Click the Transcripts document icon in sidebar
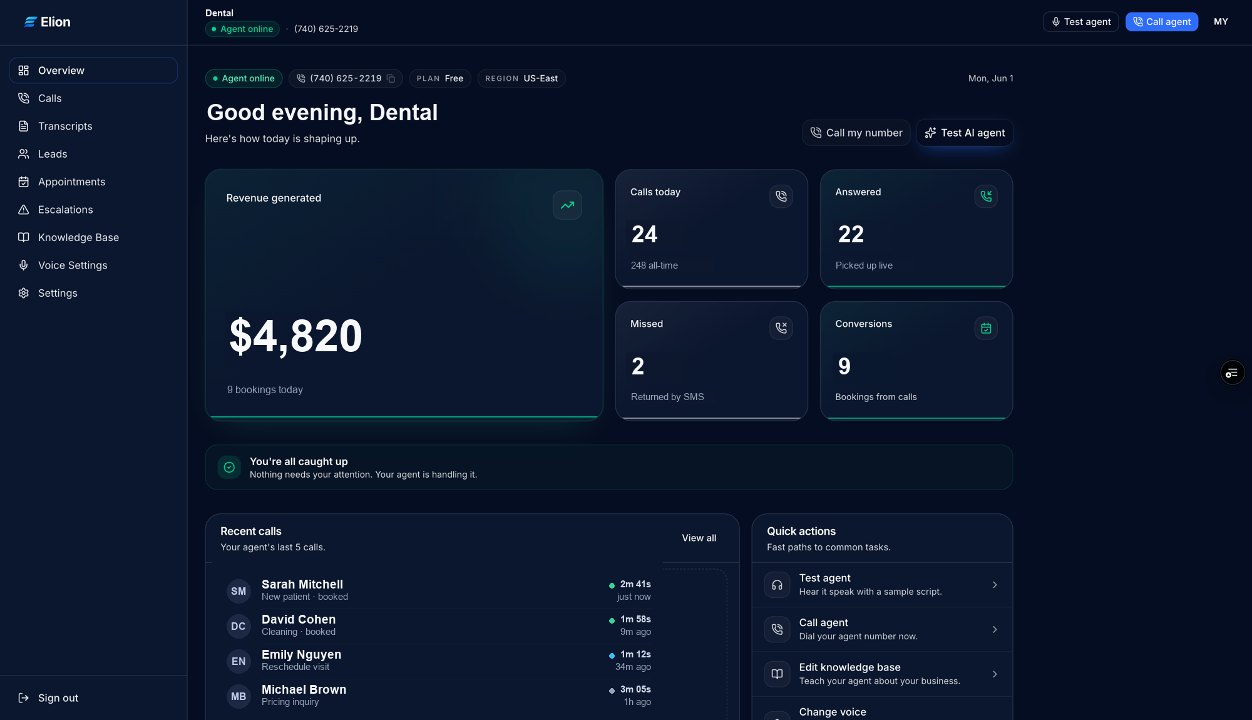1252x720 pixels. tap(24, 126)
